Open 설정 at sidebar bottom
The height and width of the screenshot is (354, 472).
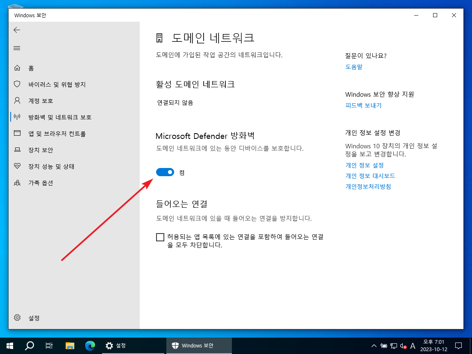pyautogui.click(x=34, y=318)
